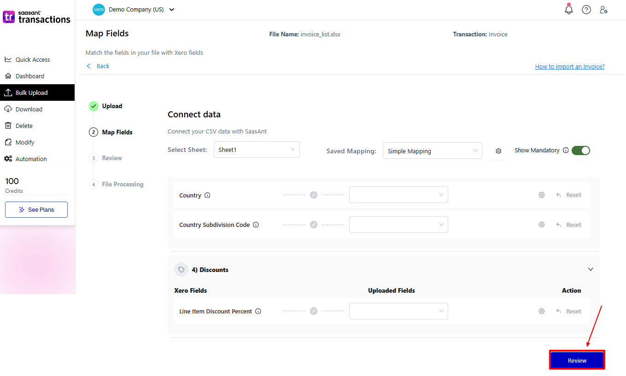Open settings gear for Line Item Discount Percent
The image size is (626, 376).
[542, 312]
